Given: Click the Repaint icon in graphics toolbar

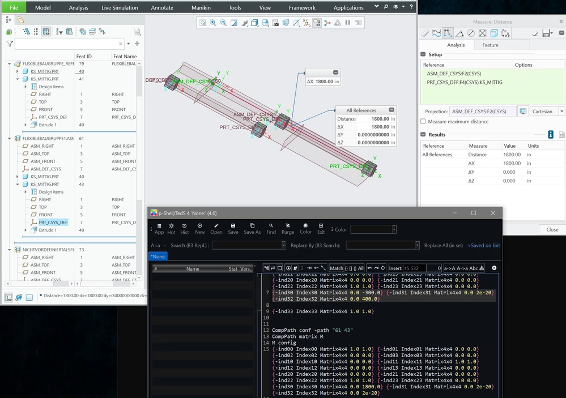Looking at the screenshot, I should pyautogui.click(x=234, y=23).
